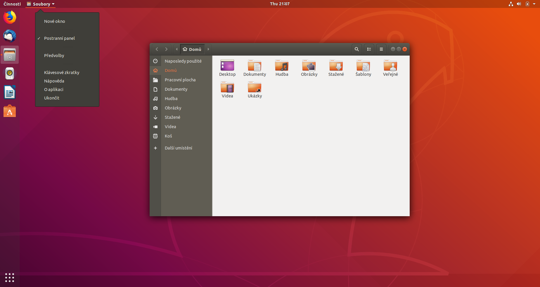The image size is (540, 287).
Task: Click the volume icon in top bar
Action: click(x=519, y=4)
